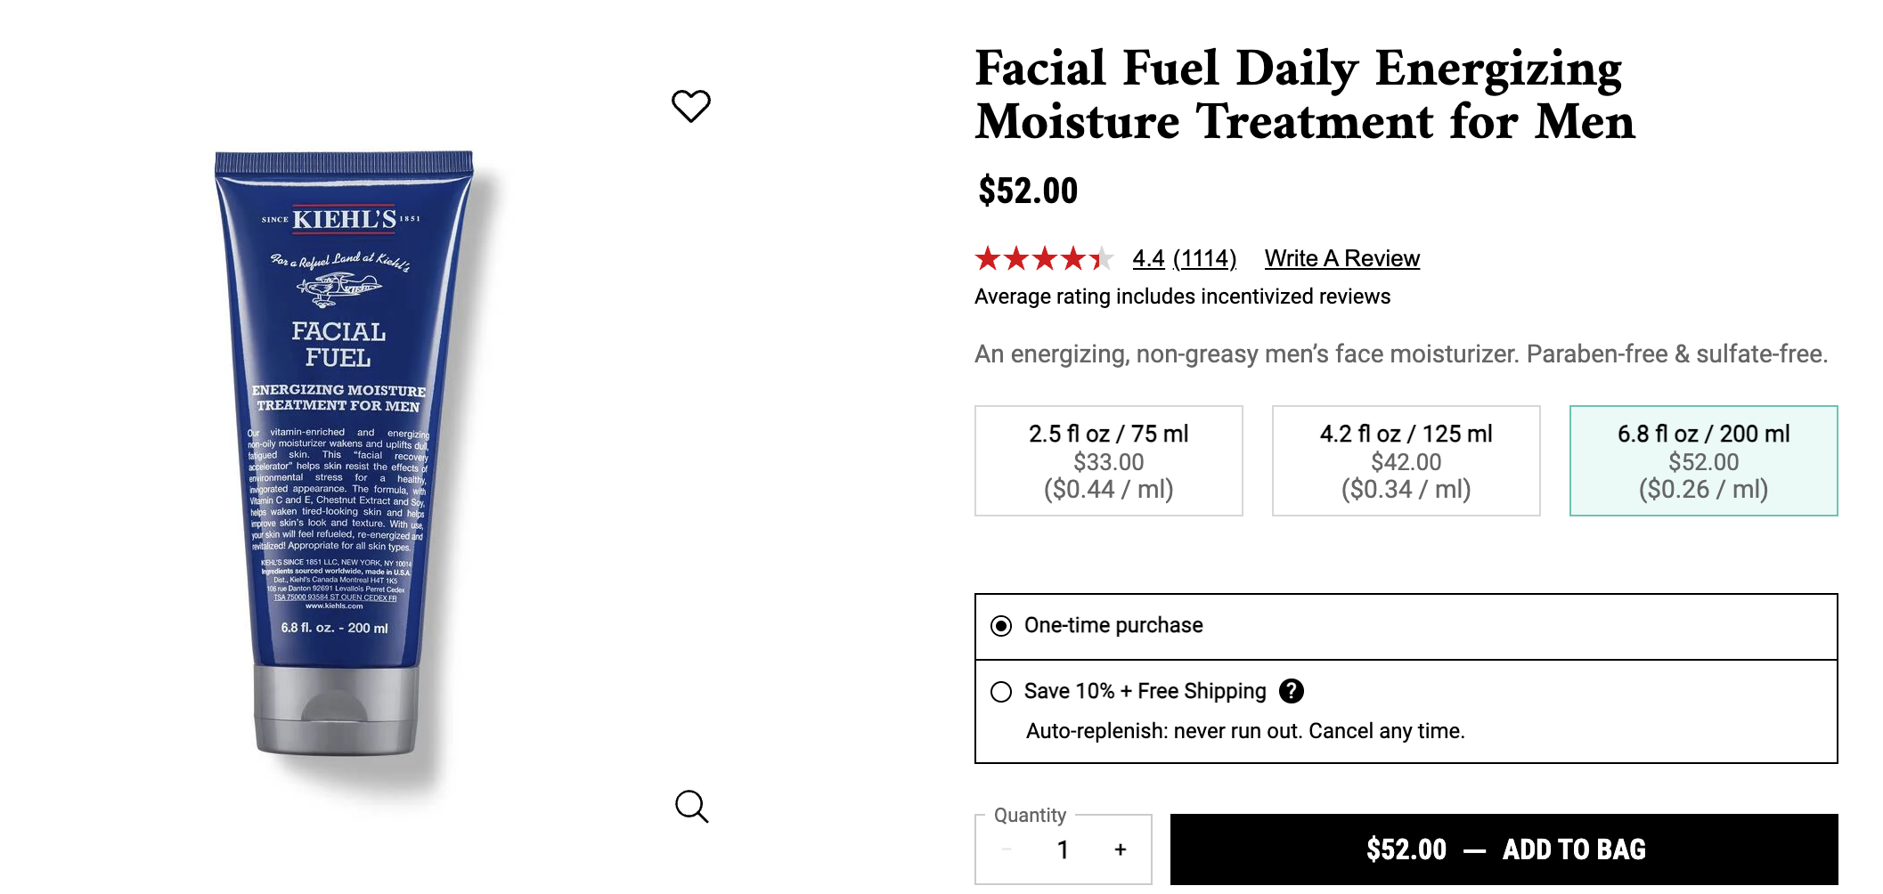Decrease quantity with the minus button
Viewport: 1883px width, 894px height.
point(1007,849)
